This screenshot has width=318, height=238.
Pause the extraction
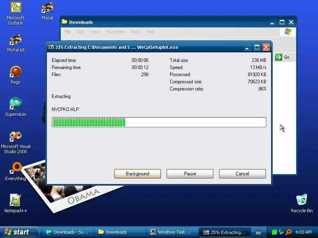tap(190, 174)
